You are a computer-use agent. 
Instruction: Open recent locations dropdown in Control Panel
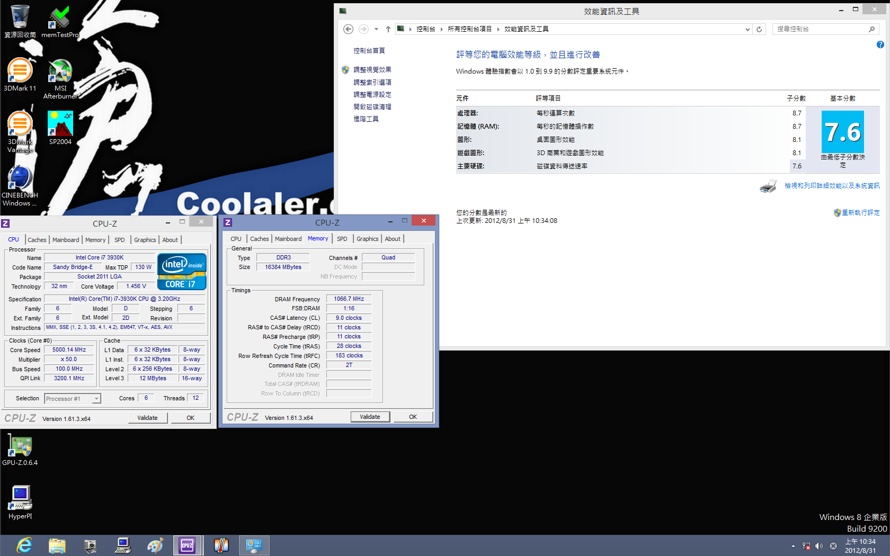[x=376, y=29]
